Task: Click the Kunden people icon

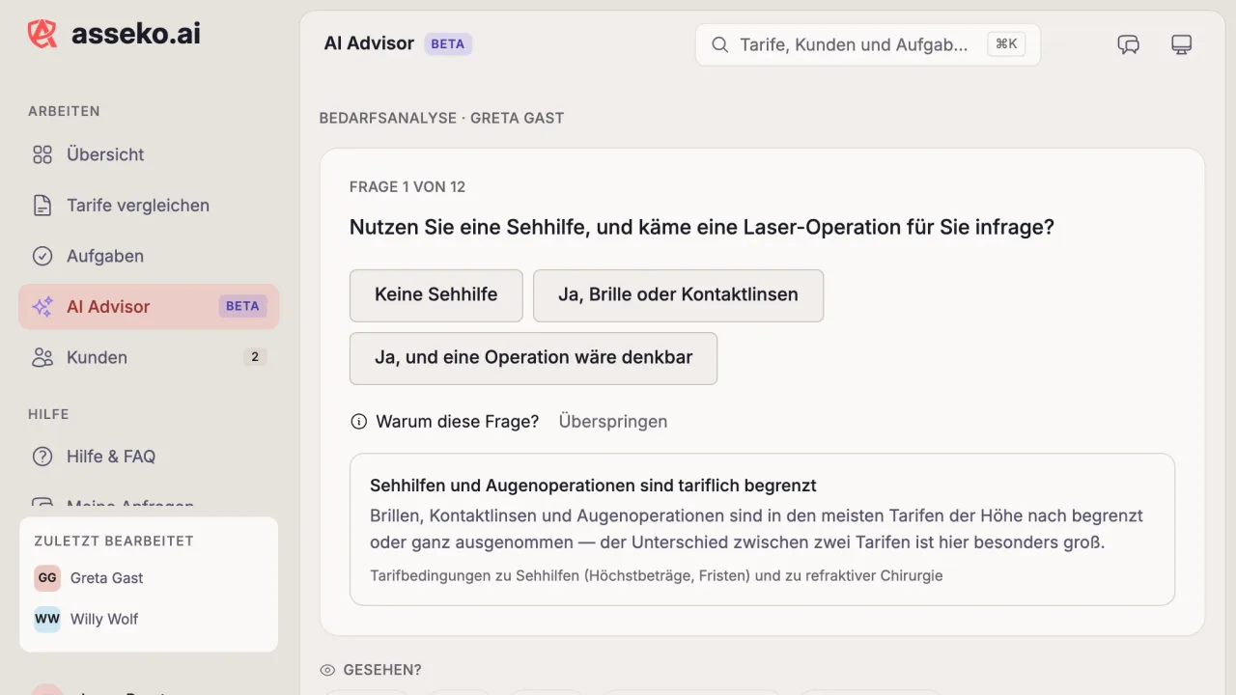Action: pyautogui.click(x=42, y=357)
